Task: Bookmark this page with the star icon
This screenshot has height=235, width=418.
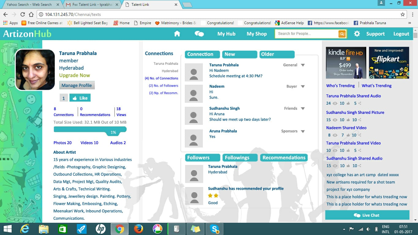Action: tap(403, 14)
